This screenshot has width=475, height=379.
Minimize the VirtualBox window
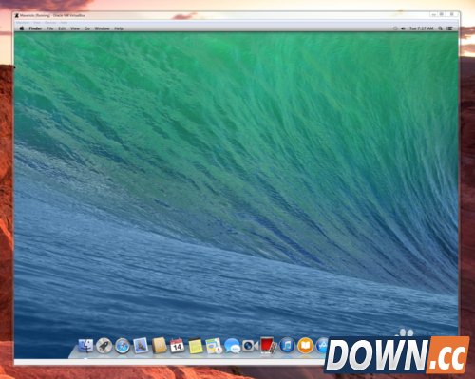[433, 14]
